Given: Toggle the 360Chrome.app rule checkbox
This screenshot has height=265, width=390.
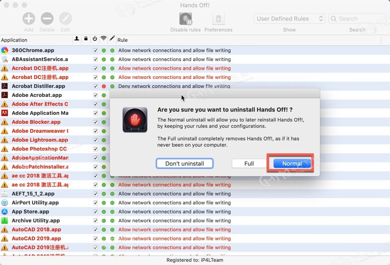Looking at the screenshot, I should (x=95, y=51).
